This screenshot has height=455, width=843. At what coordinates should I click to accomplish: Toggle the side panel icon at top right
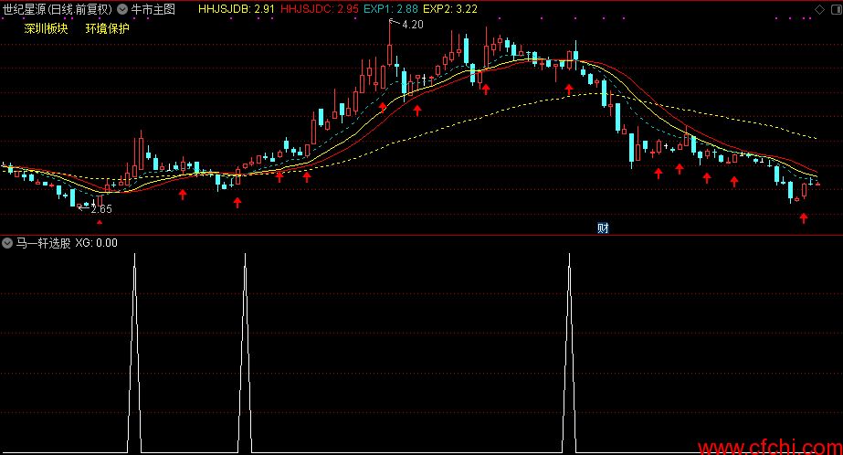coord(836,9)
